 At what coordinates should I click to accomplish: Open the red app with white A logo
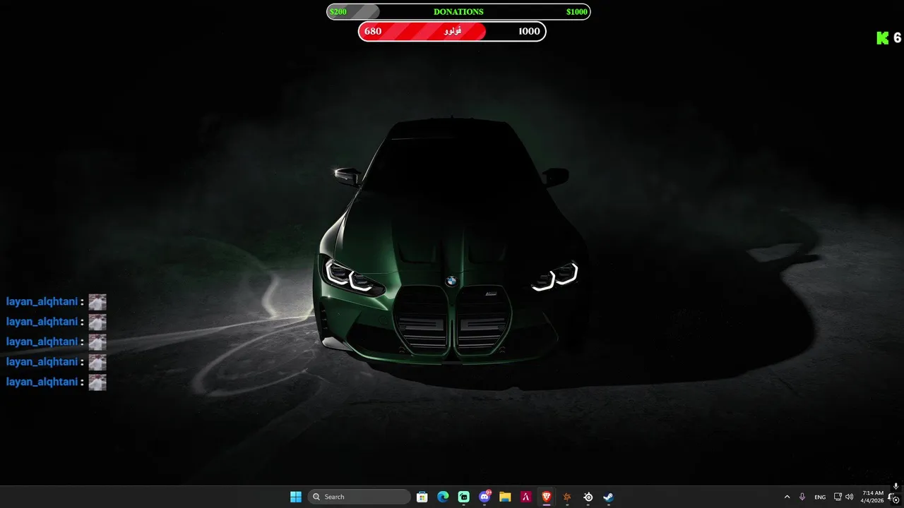[525, 497]
